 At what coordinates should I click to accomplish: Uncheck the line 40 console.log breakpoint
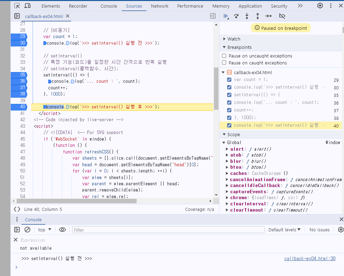pos(229,125)
